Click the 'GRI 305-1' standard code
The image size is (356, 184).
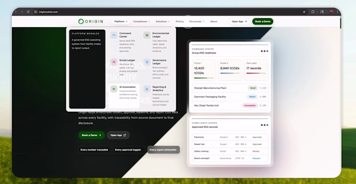241,144
